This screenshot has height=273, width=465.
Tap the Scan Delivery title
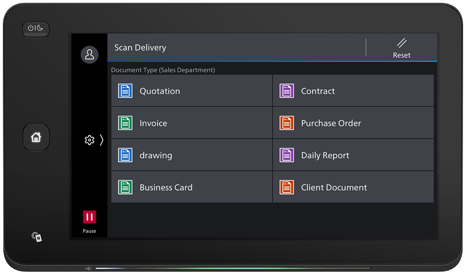pyautogui.click(x=140, y=48)
